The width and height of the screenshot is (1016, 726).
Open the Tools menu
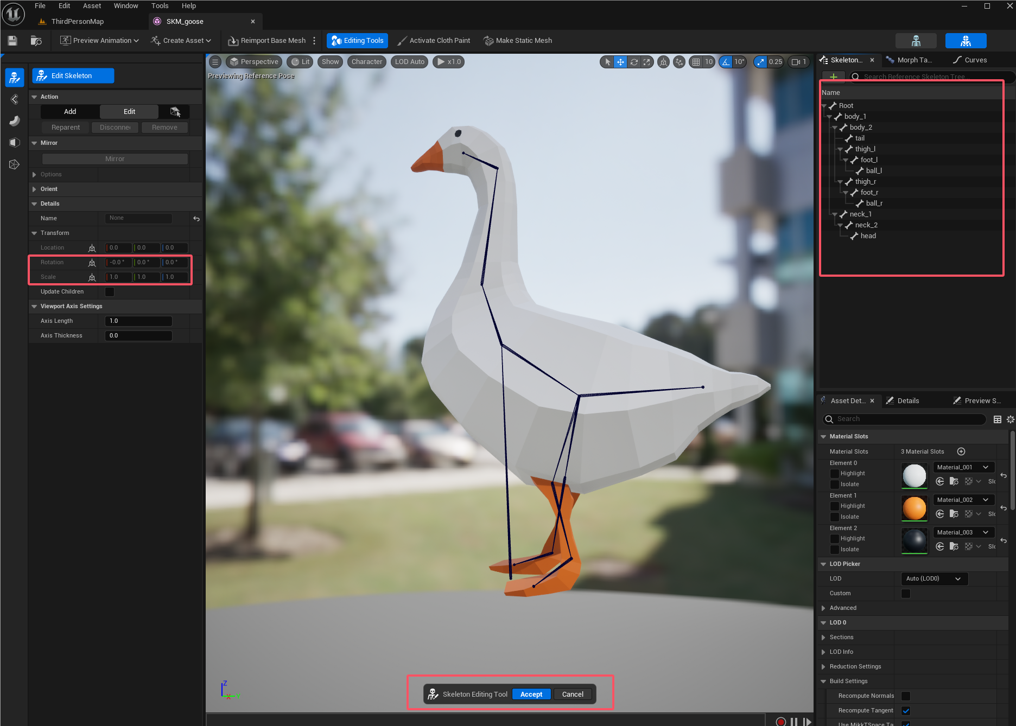tap(160, 6)
